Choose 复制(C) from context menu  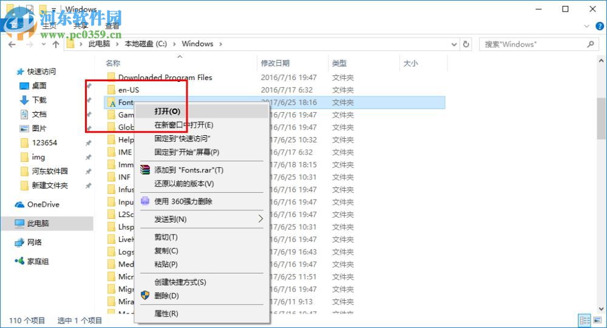pos(202,250)
